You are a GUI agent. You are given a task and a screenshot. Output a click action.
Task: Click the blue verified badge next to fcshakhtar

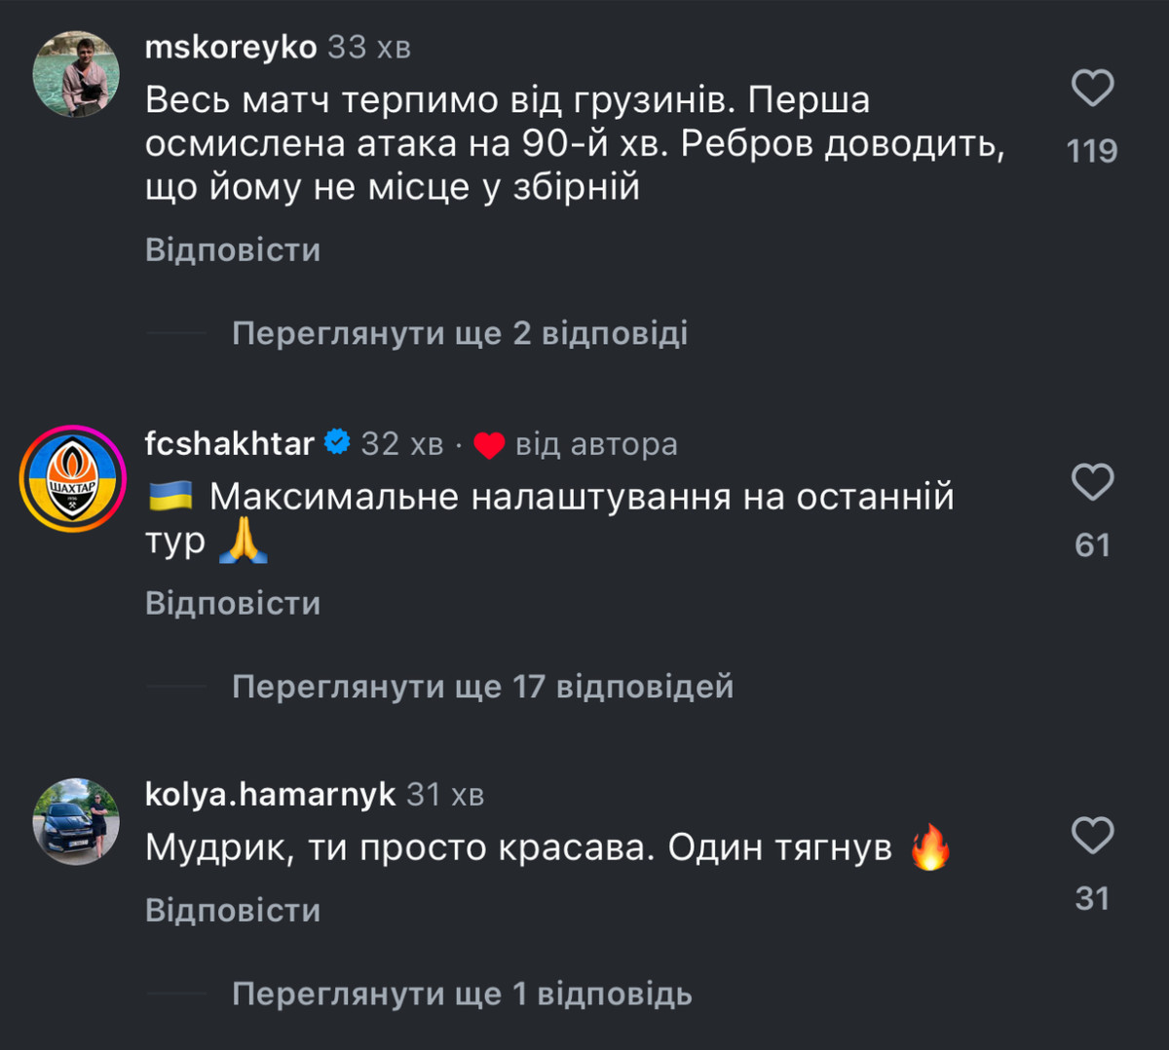point(337,443)
